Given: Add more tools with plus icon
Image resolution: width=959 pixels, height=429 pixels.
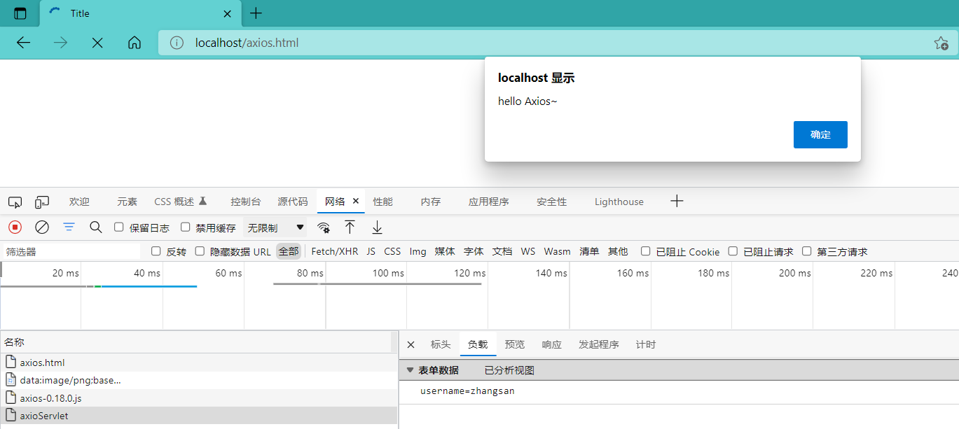Looking at the screenshot, I should point(677,202).
